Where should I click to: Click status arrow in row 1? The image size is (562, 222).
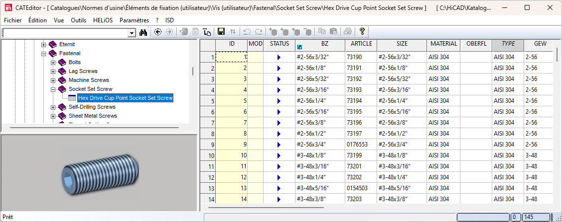tap(279, 58)
